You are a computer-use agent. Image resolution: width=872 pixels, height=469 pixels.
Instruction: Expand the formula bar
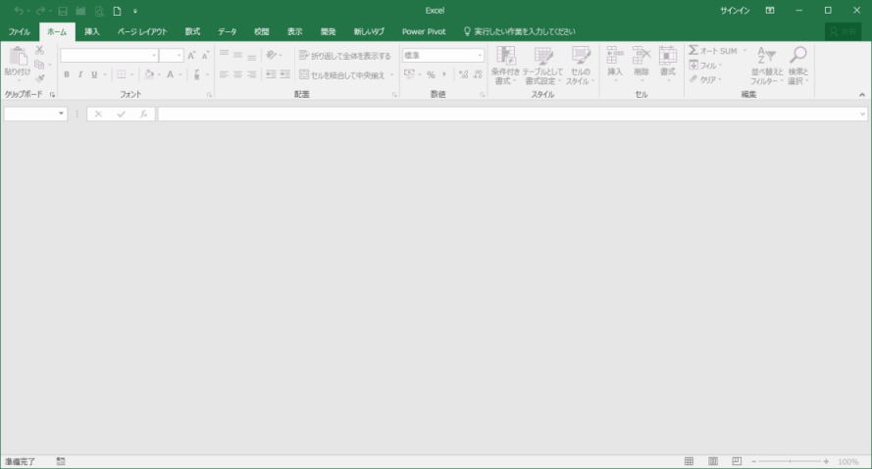[x=862, y=115]
